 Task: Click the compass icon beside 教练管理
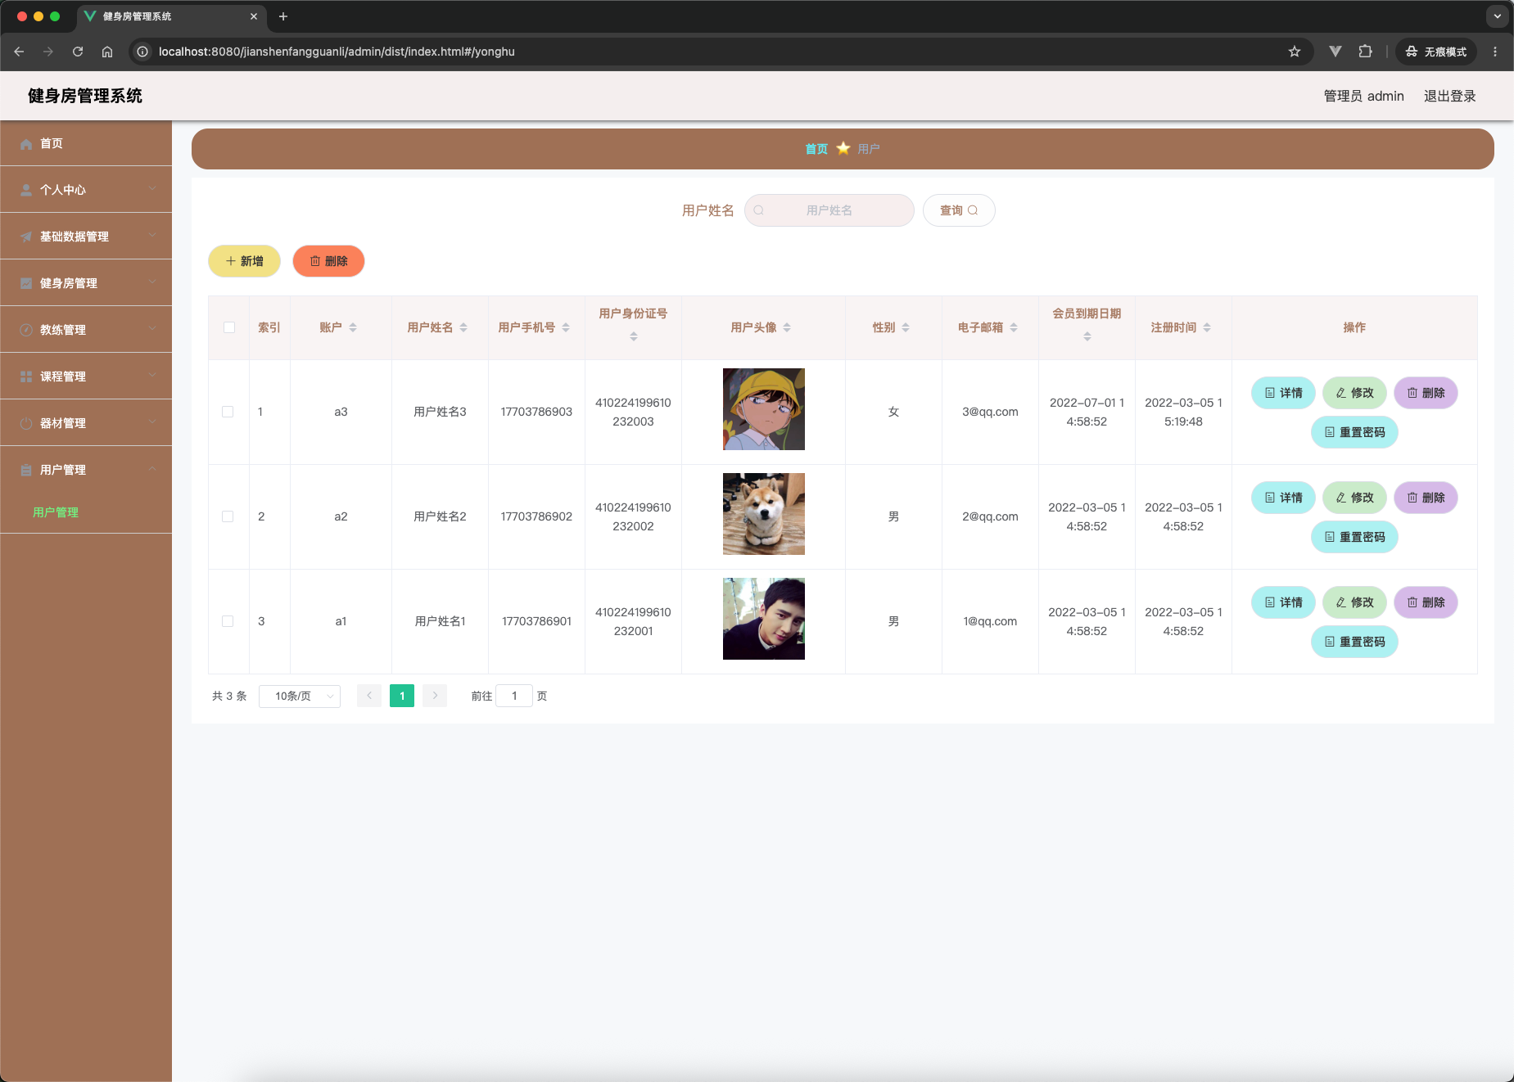click(x=26, y=330)
